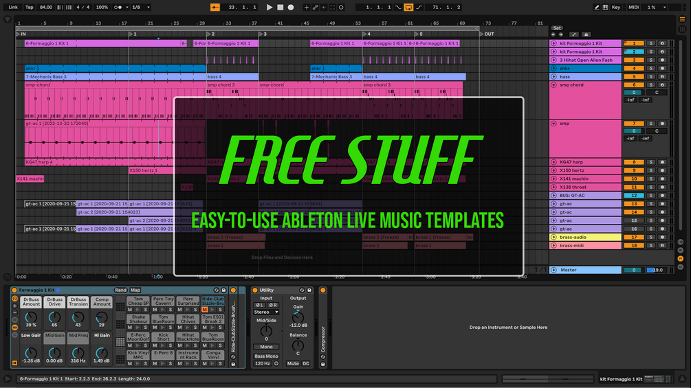The image size is (691, 388).
Task: Click the Link button
Action: [x=13, y=7]
